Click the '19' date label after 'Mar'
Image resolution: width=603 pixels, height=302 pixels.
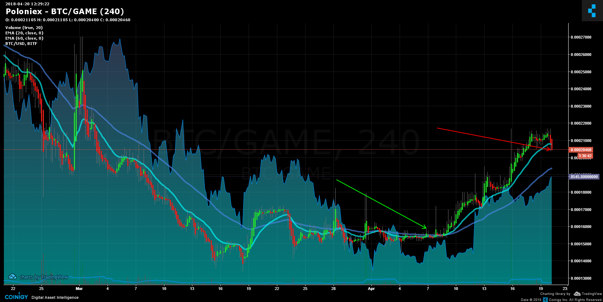pos(249,289)
